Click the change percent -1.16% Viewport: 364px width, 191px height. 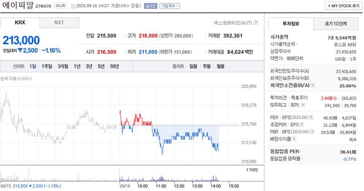point(51,51)
